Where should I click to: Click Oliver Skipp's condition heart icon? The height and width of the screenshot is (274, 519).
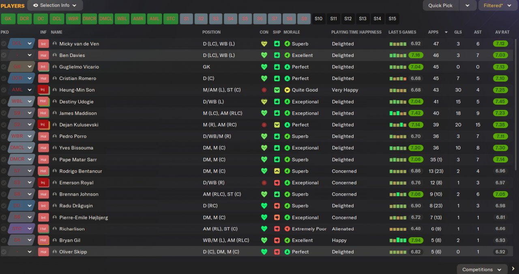(x=264, y=252)
